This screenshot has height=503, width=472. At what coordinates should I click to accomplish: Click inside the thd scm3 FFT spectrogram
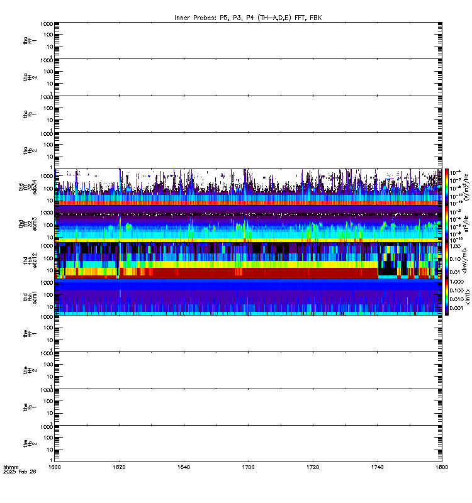pyautogui.click(x=248, y=224)
